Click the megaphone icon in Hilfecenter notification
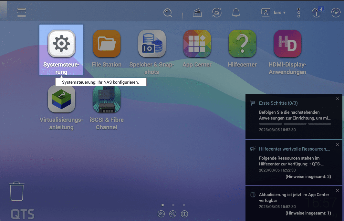344x221 pixels. (253, 149)
